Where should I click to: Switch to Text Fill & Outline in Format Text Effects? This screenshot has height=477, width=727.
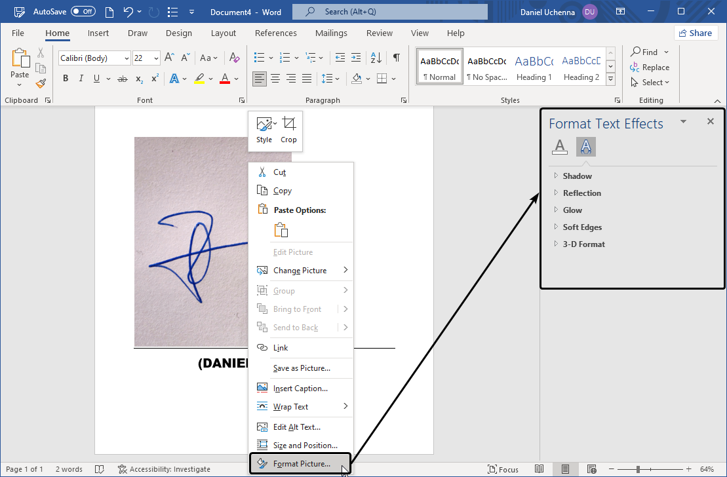560,147
